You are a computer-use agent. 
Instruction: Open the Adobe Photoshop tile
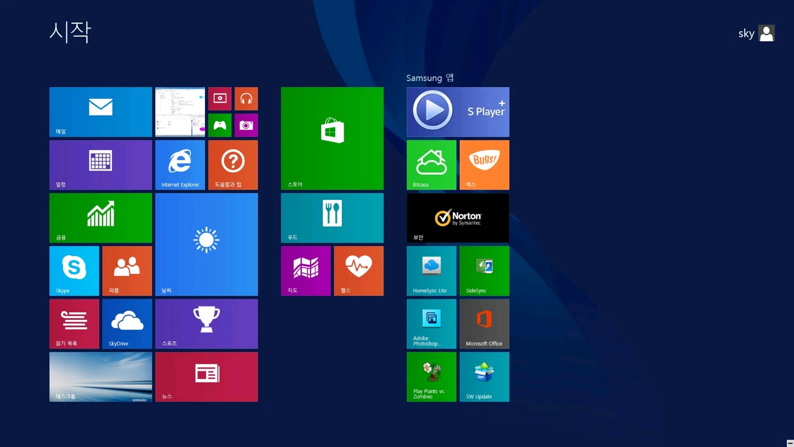[x=431, y=324]
